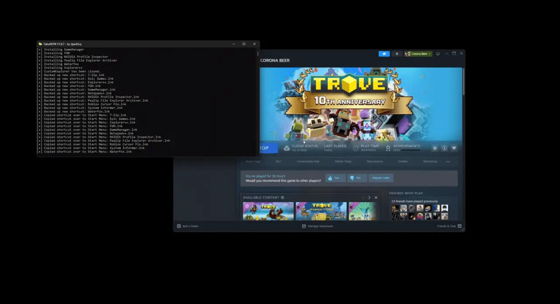Click the last friend avatar in top row
The height and width of the screenshot is (304, 560).
444,208
